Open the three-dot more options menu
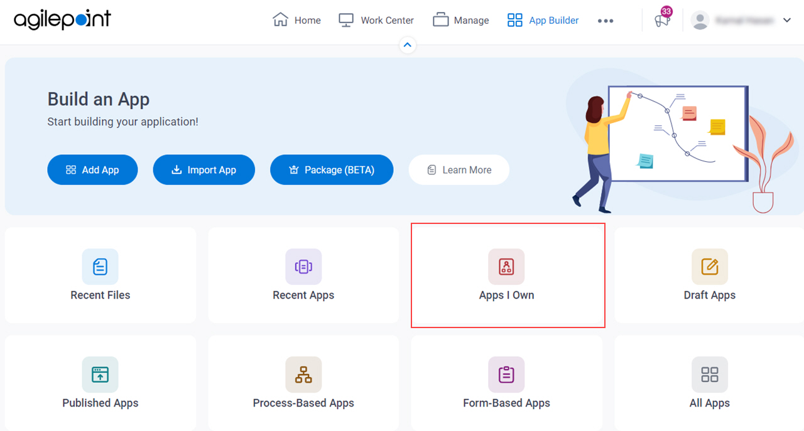 606,21
